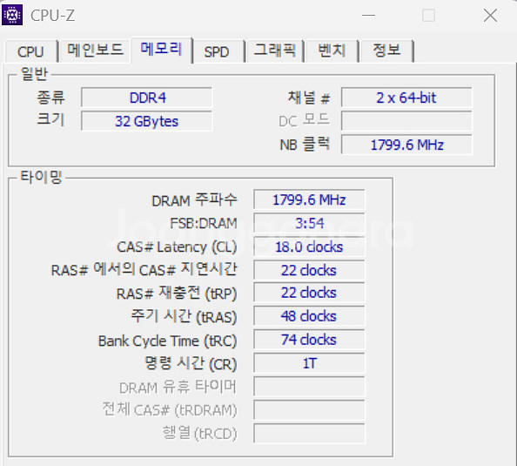Click the DRAM 유휴 타이머 label

[x=178, y=387]
